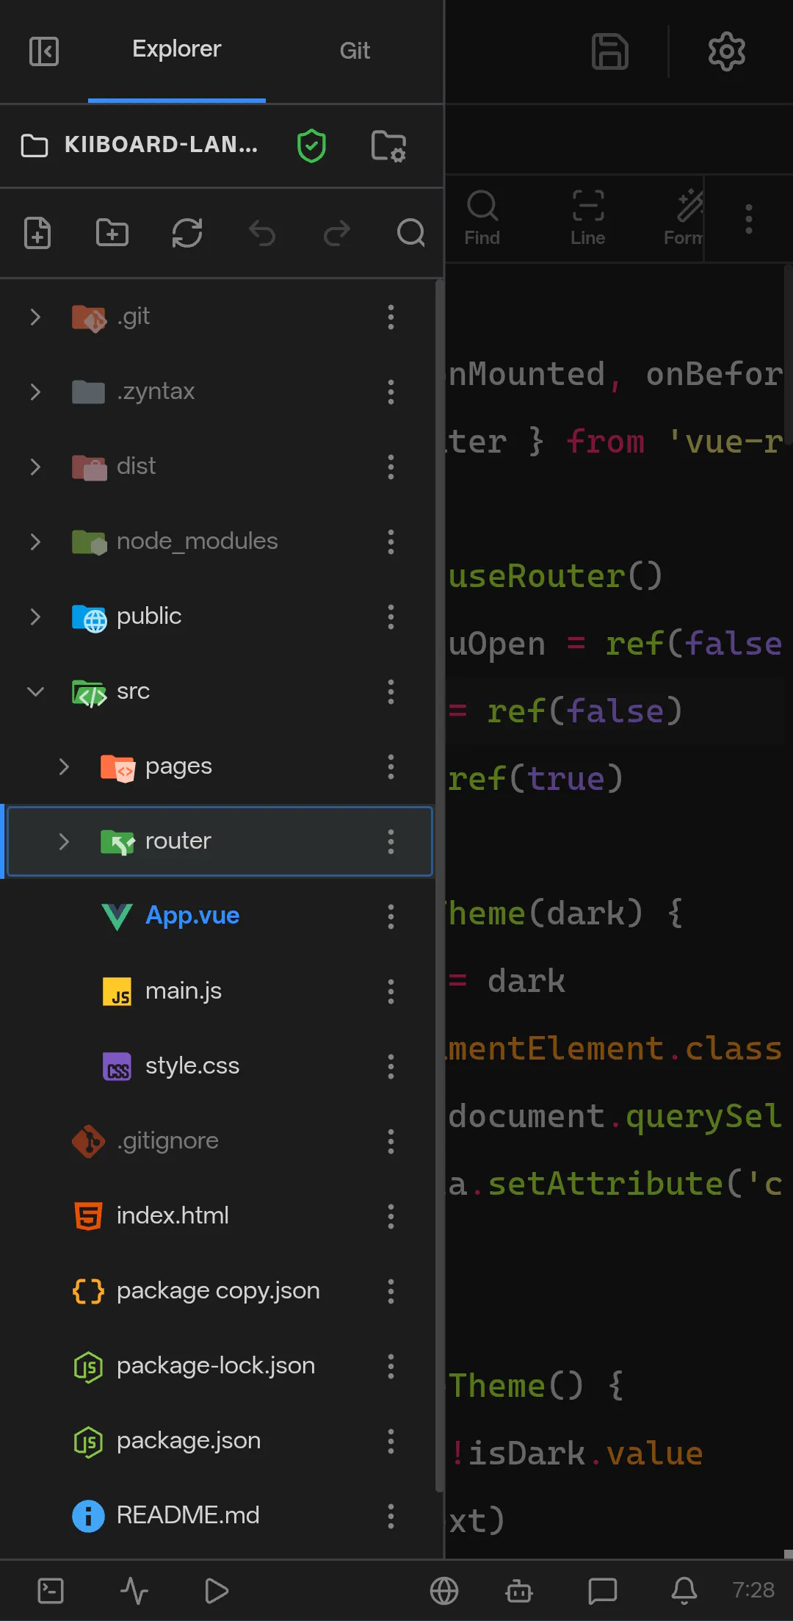Open options menu for public
This screenshot has height=1621, width=793.
(391, 617)
